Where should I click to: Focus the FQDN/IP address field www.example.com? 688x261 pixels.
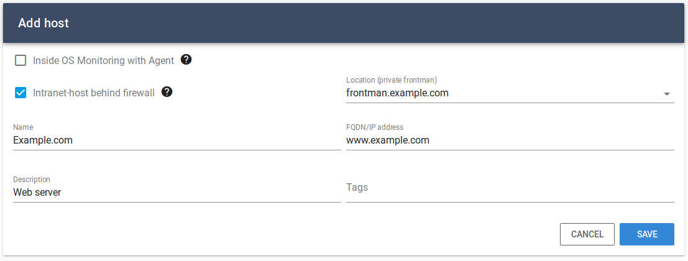pos(510,141)
